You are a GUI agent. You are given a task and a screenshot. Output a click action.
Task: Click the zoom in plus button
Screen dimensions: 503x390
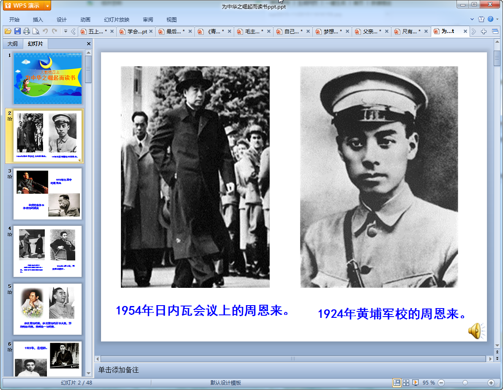click(491, 382)
